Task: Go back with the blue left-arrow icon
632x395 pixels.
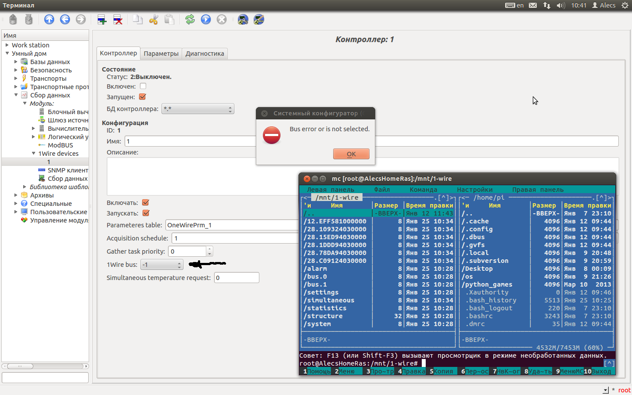Action: tap(65, 19)
